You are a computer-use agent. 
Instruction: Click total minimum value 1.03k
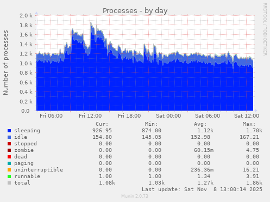[x=156, y=183]
